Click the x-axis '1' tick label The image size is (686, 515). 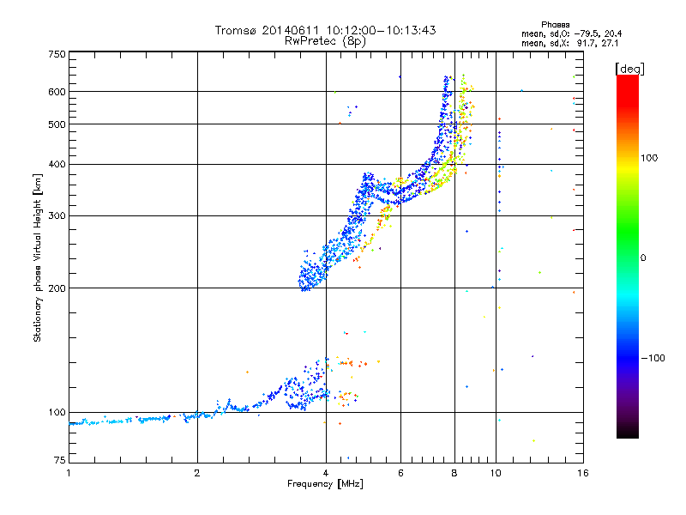click(69, 473)
